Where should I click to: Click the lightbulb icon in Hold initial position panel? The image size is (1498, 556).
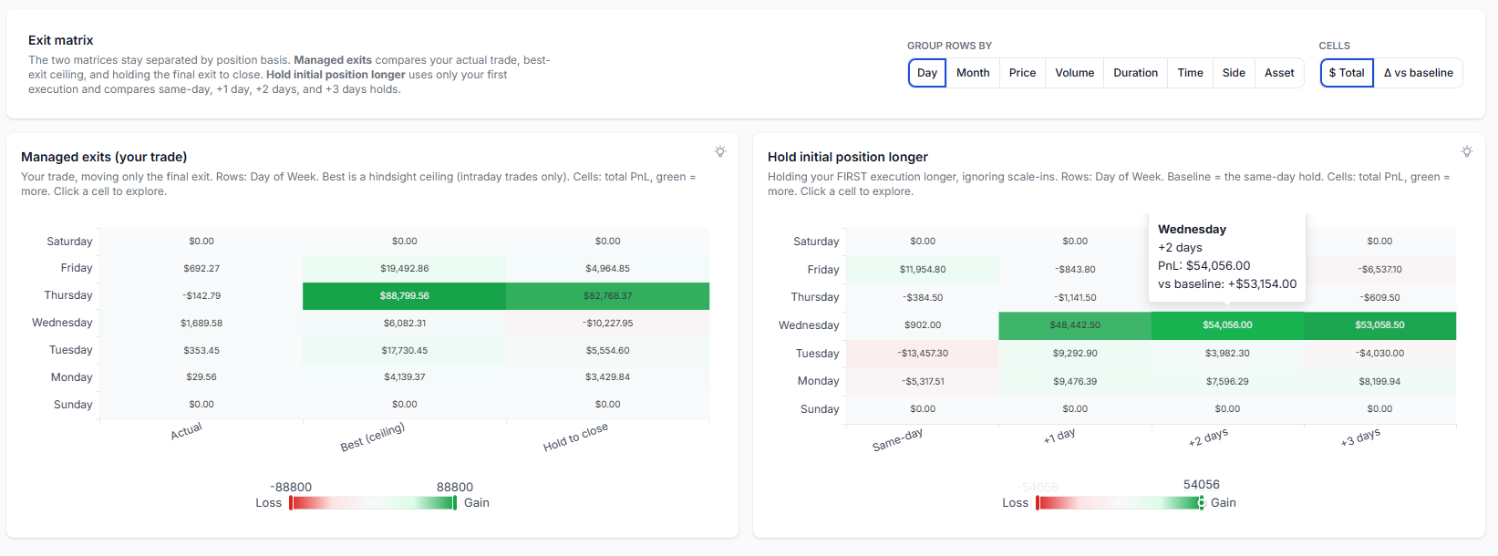tap(1467, 151)
